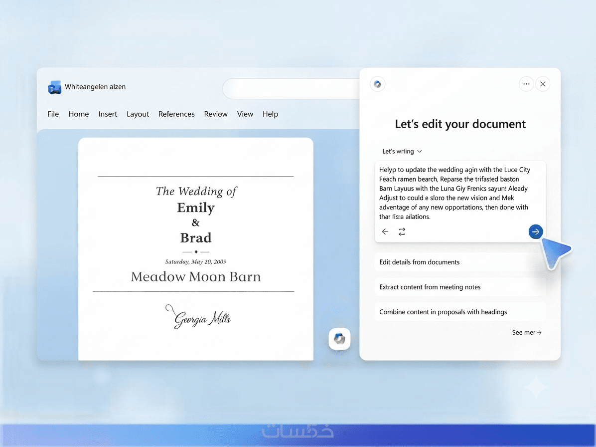This screenshot has width=596, height=447.
Task: Send the prompt with the blue arrow button
Action: pos(536,231)
